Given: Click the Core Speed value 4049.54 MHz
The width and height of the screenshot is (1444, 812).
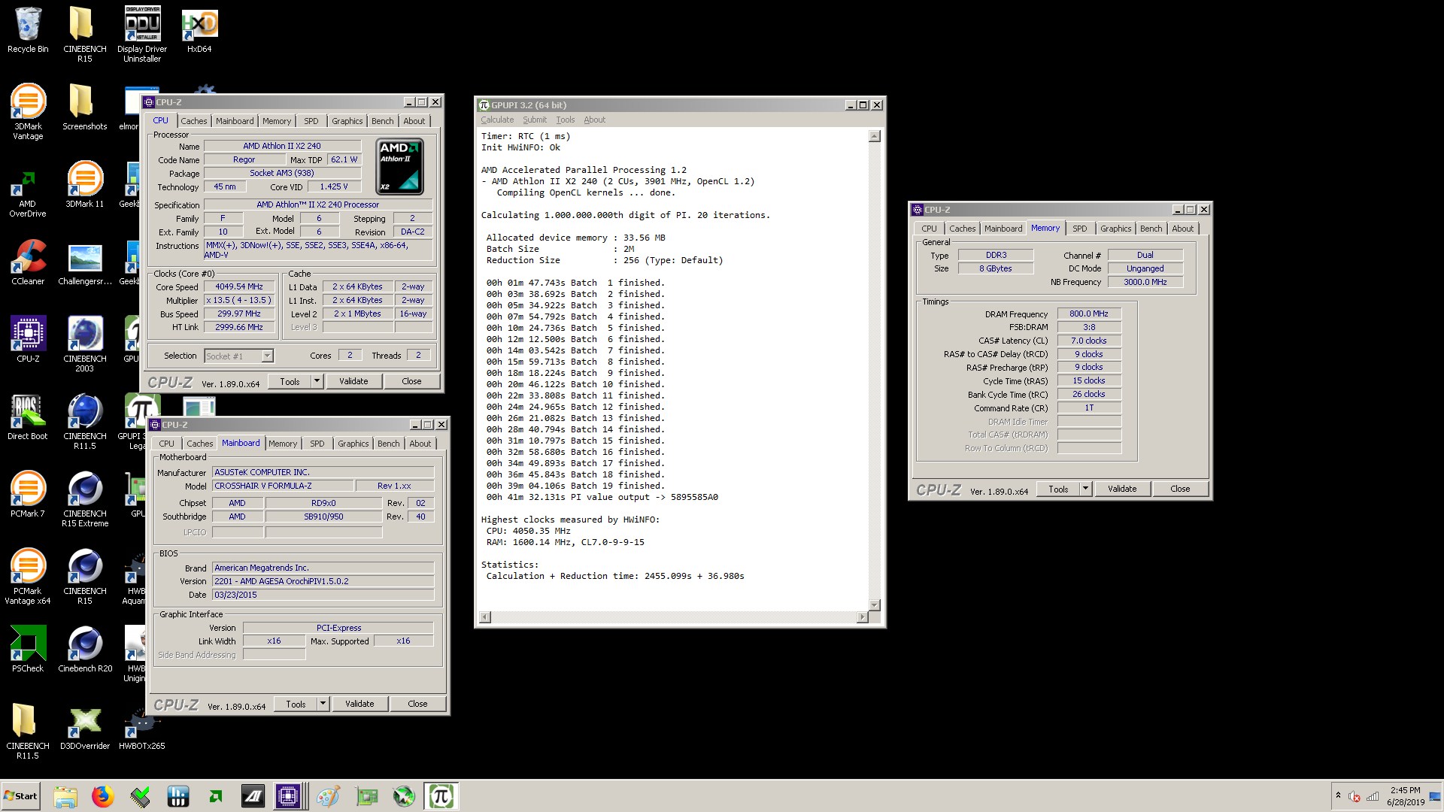Looking at the screenshot, I should click(239, 286).
